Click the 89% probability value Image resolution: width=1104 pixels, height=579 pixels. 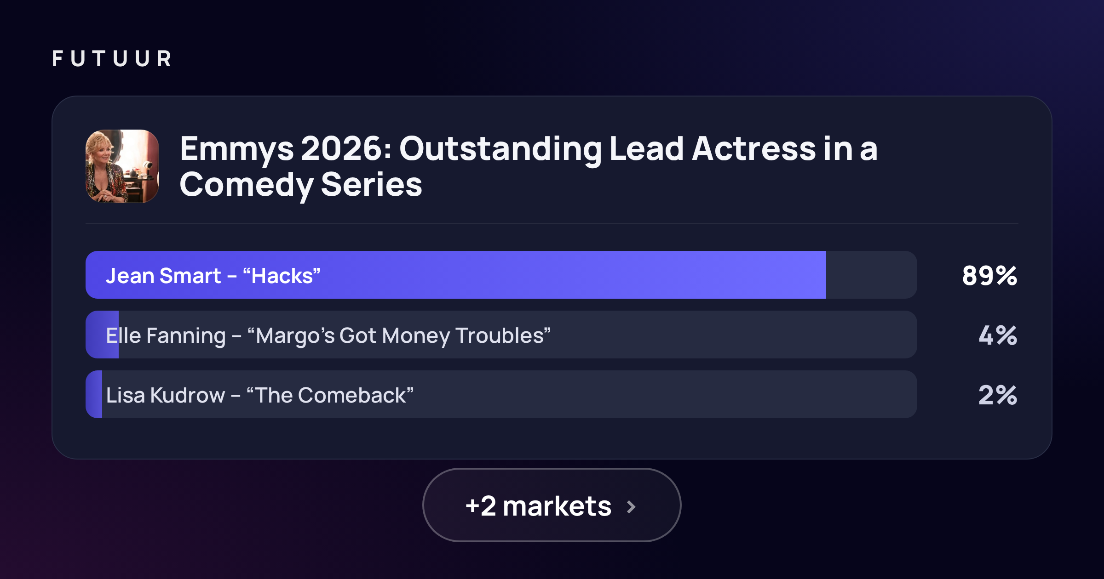point(989,276)
